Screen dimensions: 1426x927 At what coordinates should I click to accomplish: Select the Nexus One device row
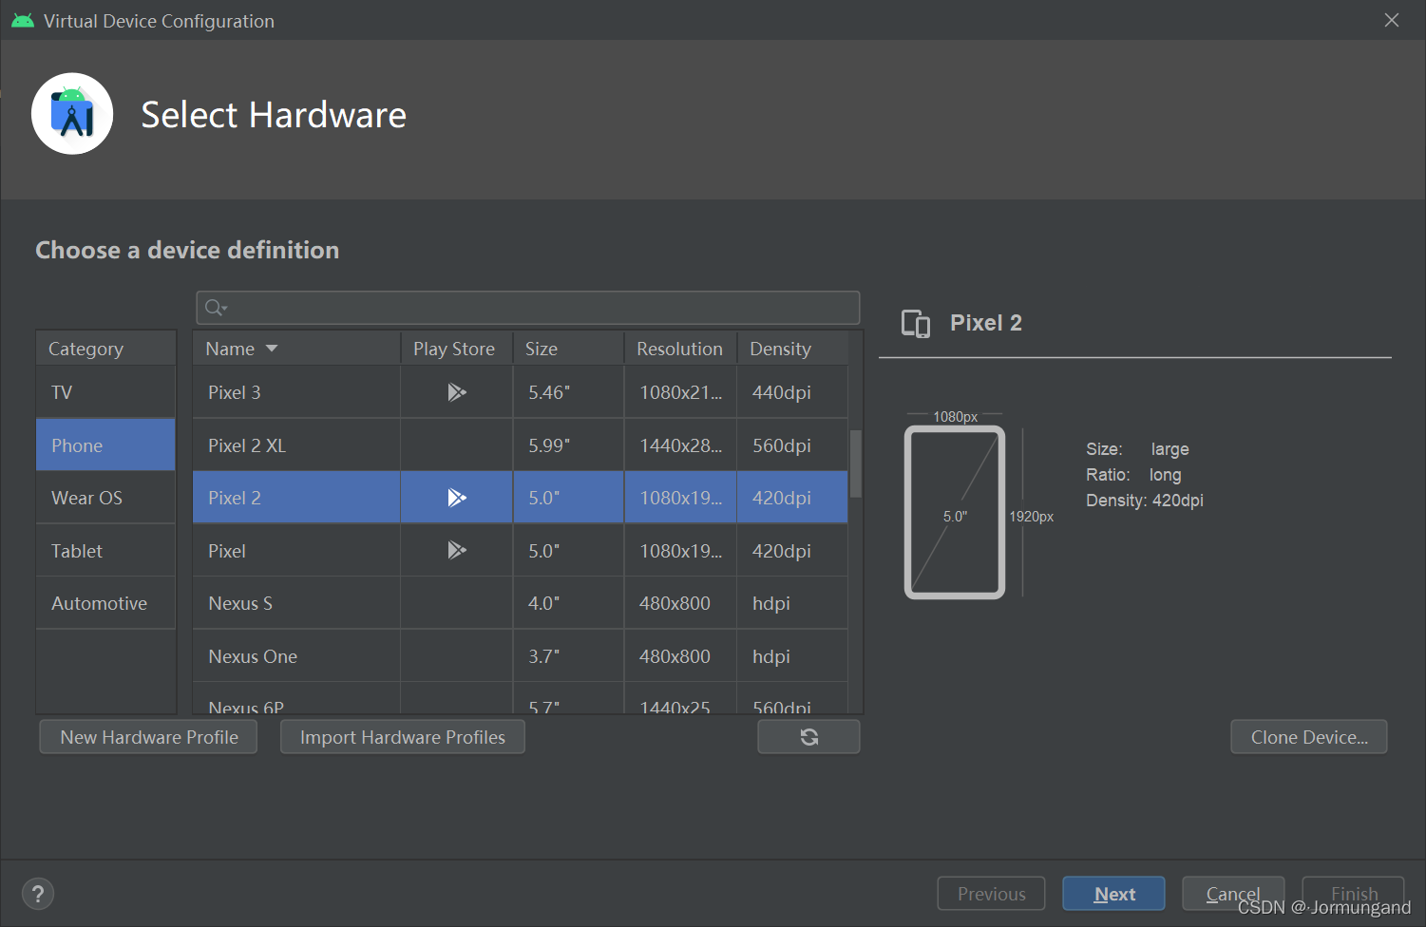point(520,656)
